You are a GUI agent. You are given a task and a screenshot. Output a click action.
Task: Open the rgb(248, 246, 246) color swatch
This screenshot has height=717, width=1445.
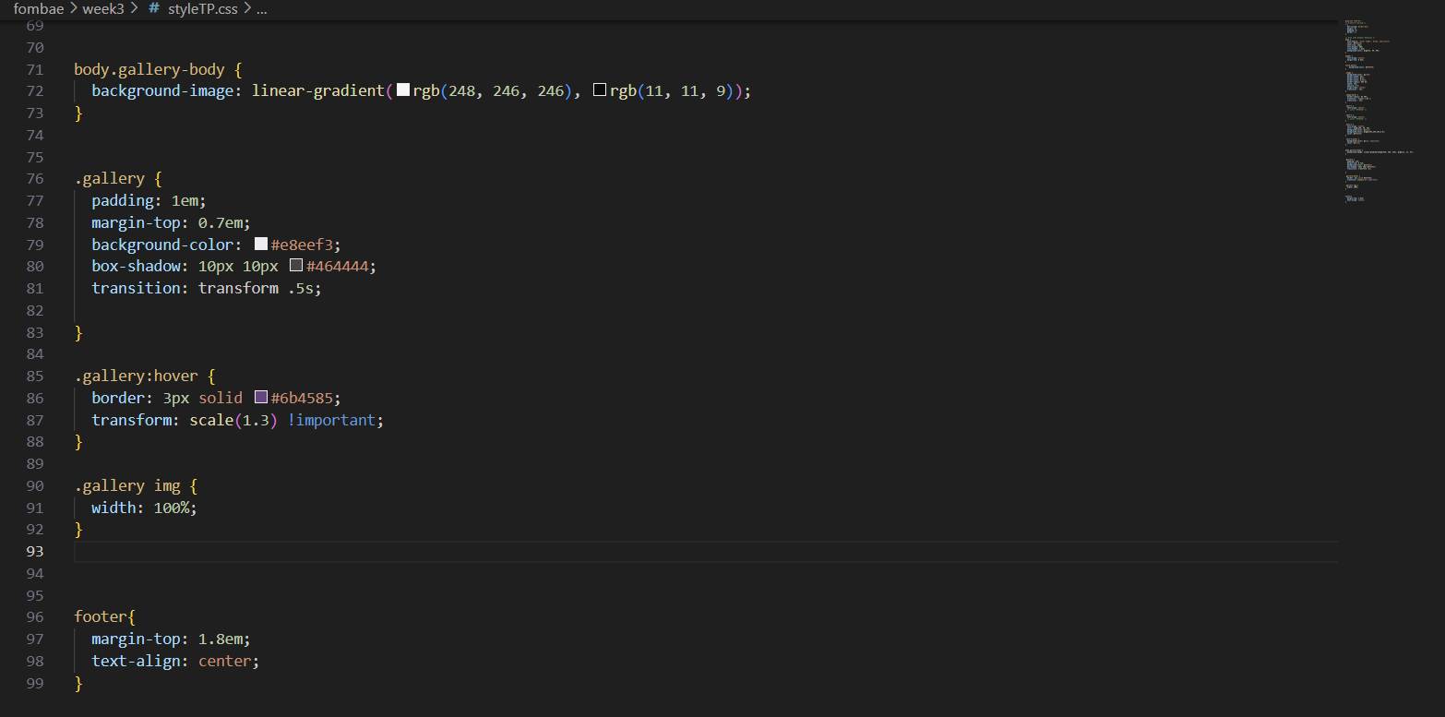click(x=403, y=90)
